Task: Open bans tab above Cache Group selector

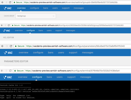Action: 46,8
